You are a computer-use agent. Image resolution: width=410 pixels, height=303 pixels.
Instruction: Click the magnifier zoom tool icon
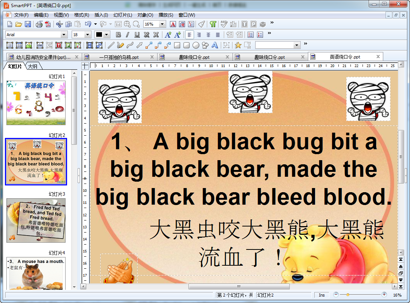pos(136,24)
